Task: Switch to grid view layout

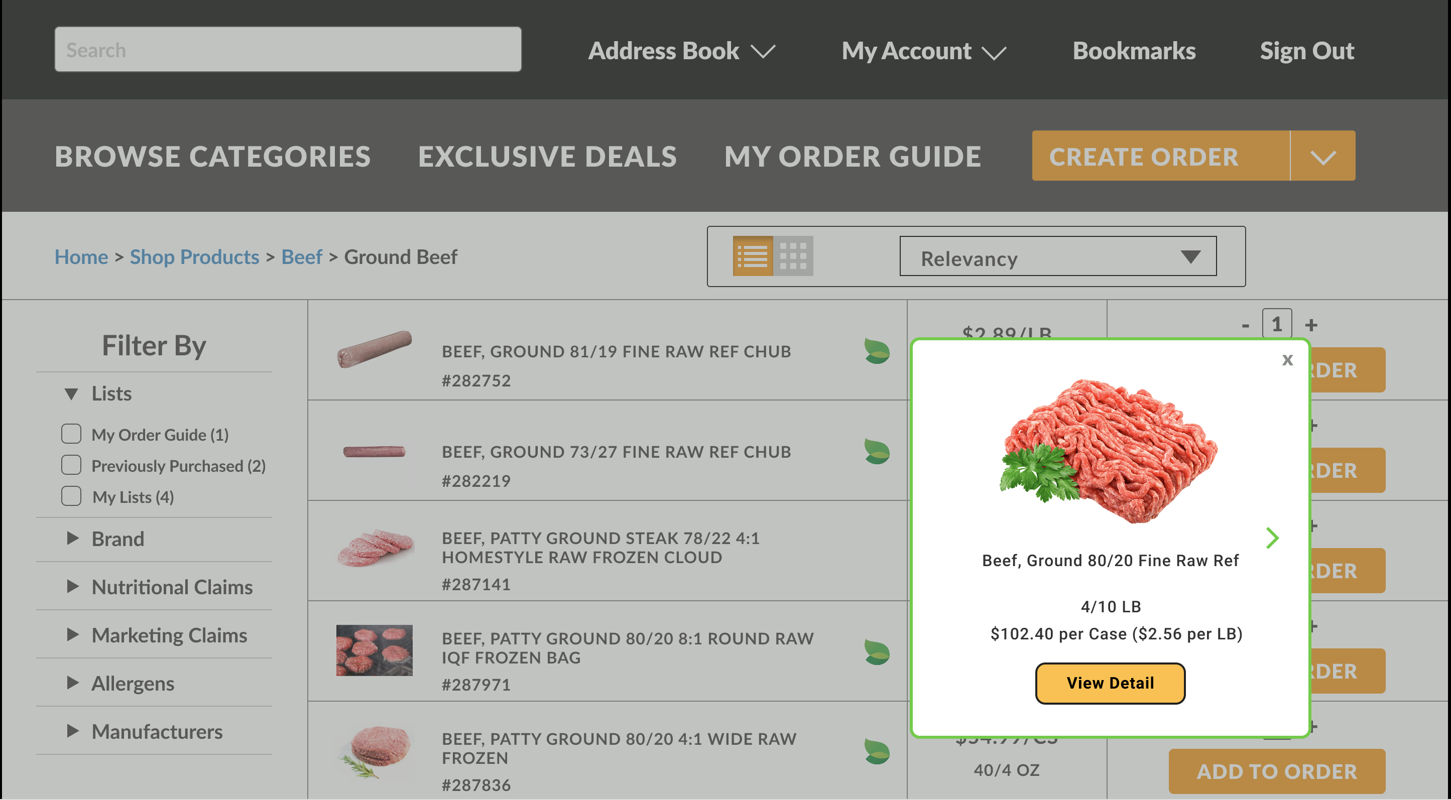Action: tap(795, 255)
